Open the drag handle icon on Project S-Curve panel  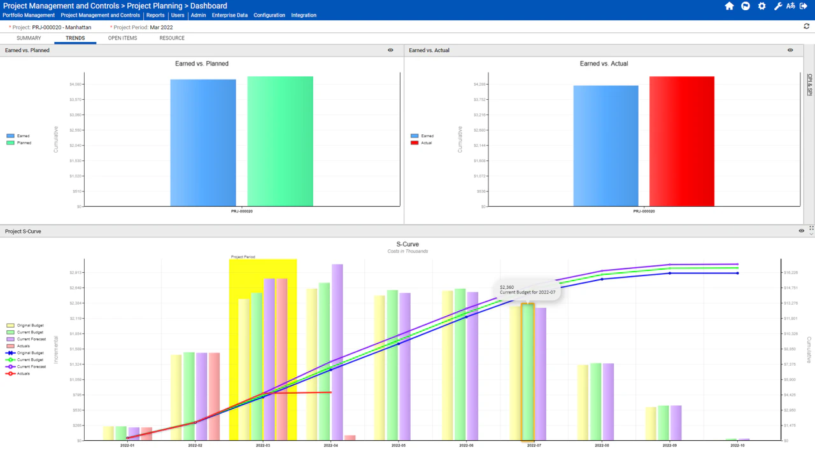[x=811, y=228]
